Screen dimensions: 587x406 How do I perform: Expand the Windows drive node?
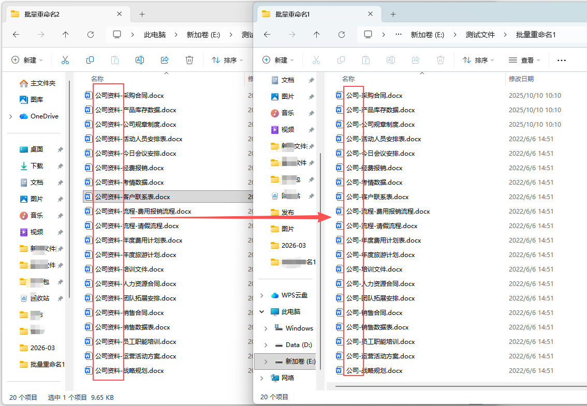pos(266,328)
